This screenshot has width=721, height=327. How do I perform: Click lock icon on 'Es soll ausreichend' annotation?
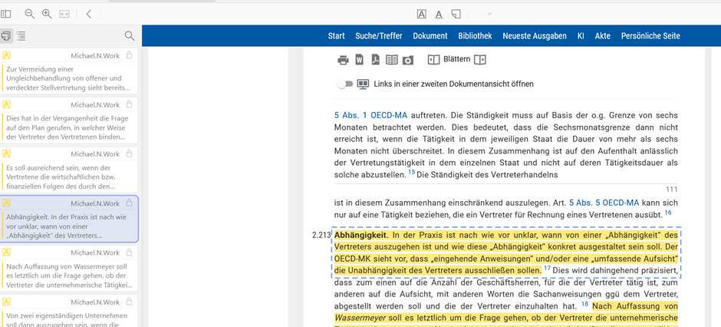[129, 154]
